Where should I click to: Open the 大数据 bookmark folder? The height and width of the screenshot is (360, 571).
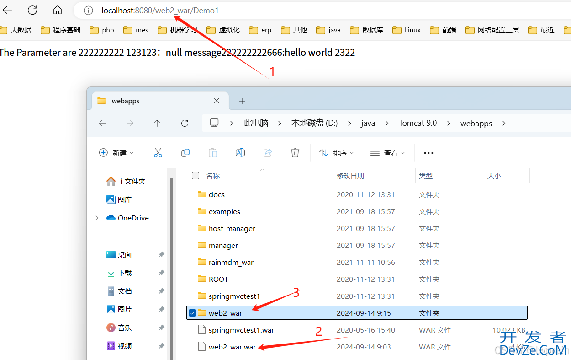click(16, 30)
